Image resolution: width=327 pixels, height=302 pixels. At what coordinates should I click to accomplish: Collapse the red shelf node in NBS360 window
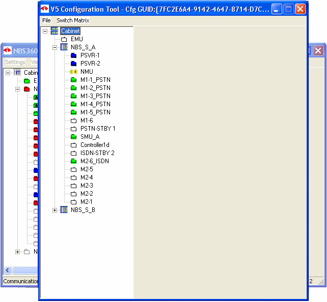[17, 89]
